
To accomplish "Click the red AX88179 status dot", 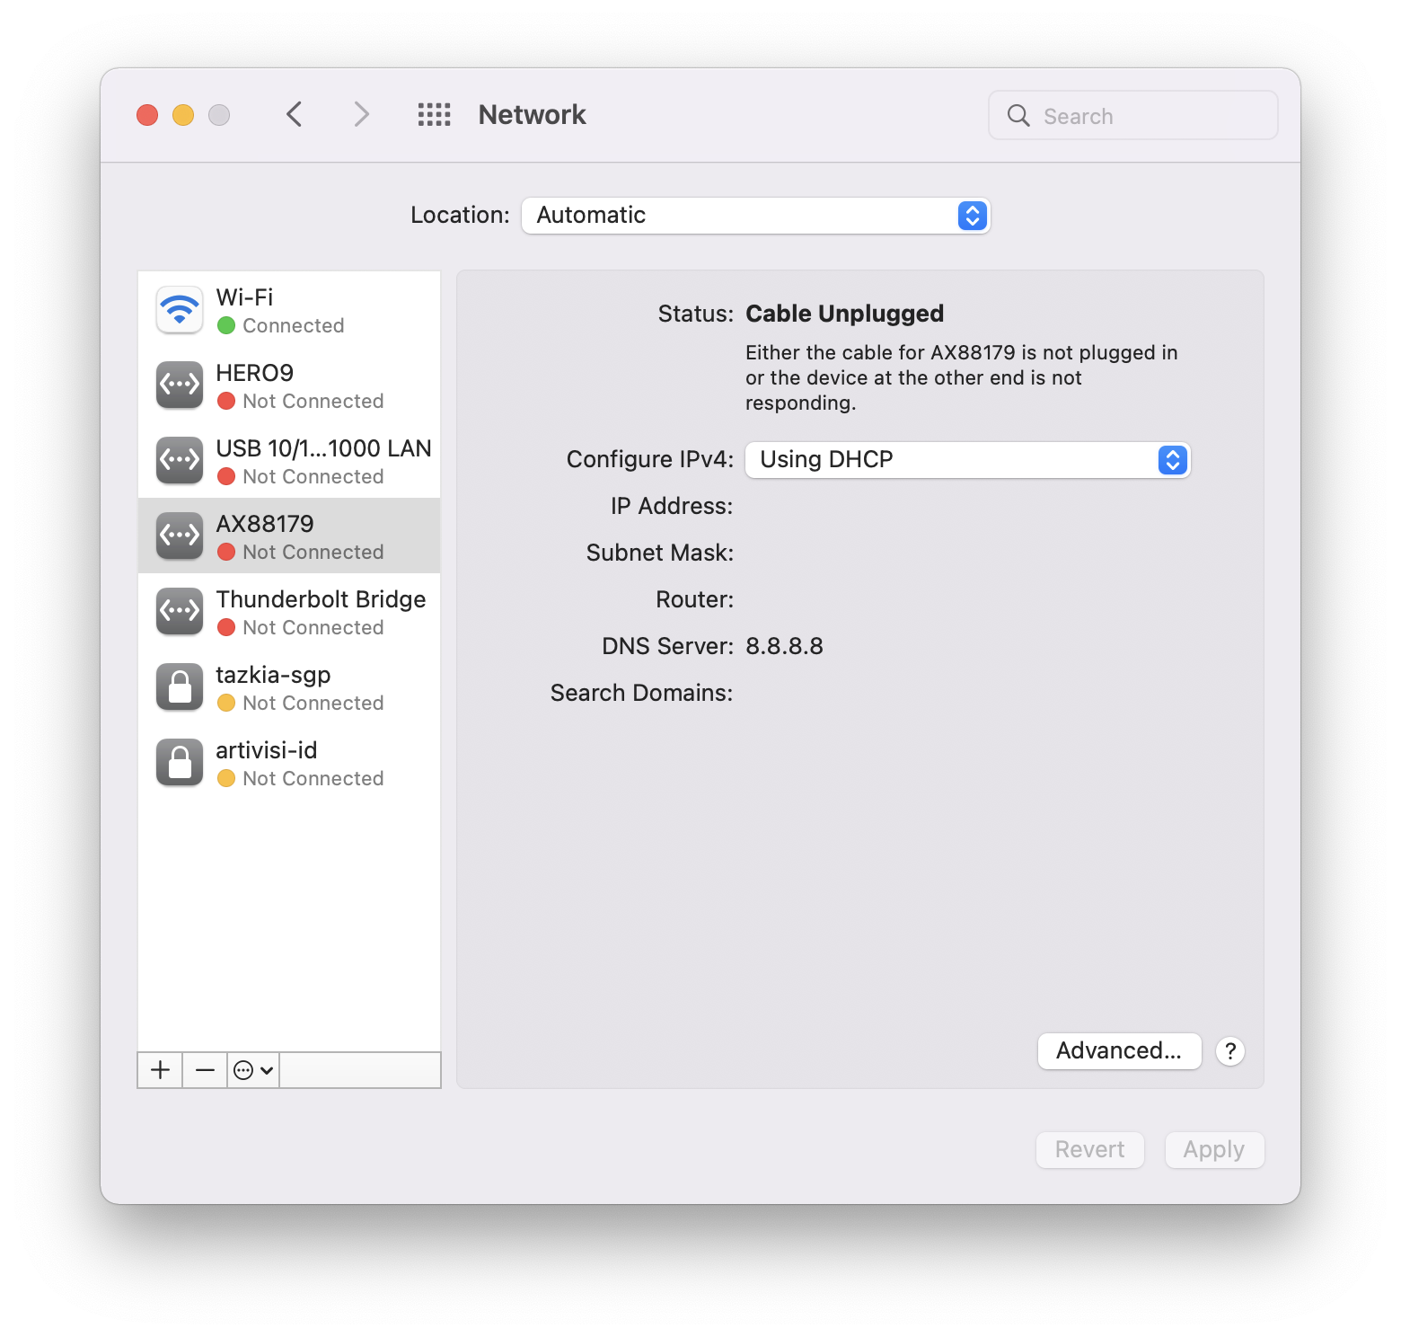I will click(x=226, y=552).
